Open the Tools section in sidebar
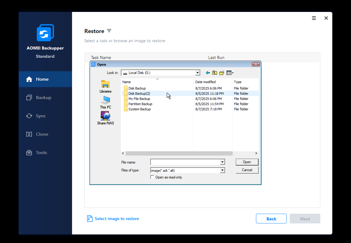This screenshot has height=243, width=351. click(x=45, y=153)
